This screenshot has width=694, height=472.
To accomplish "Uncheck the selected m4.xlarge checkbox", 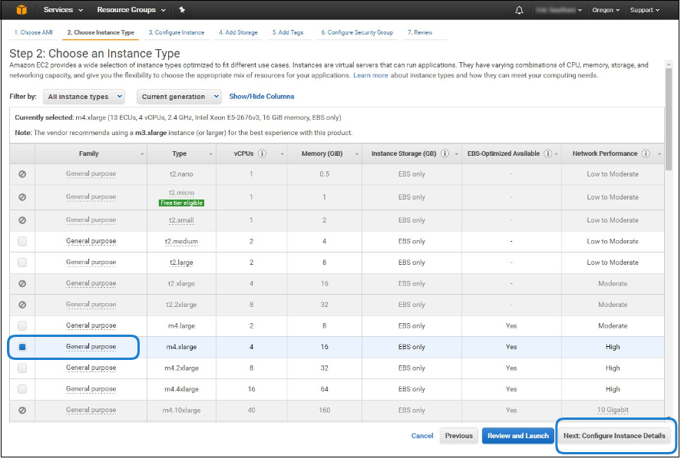I will point(22,347).
